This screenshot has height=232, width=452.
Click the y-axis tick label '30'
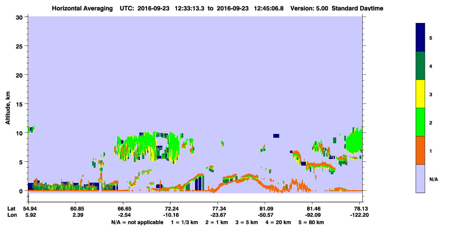(20, 17)
